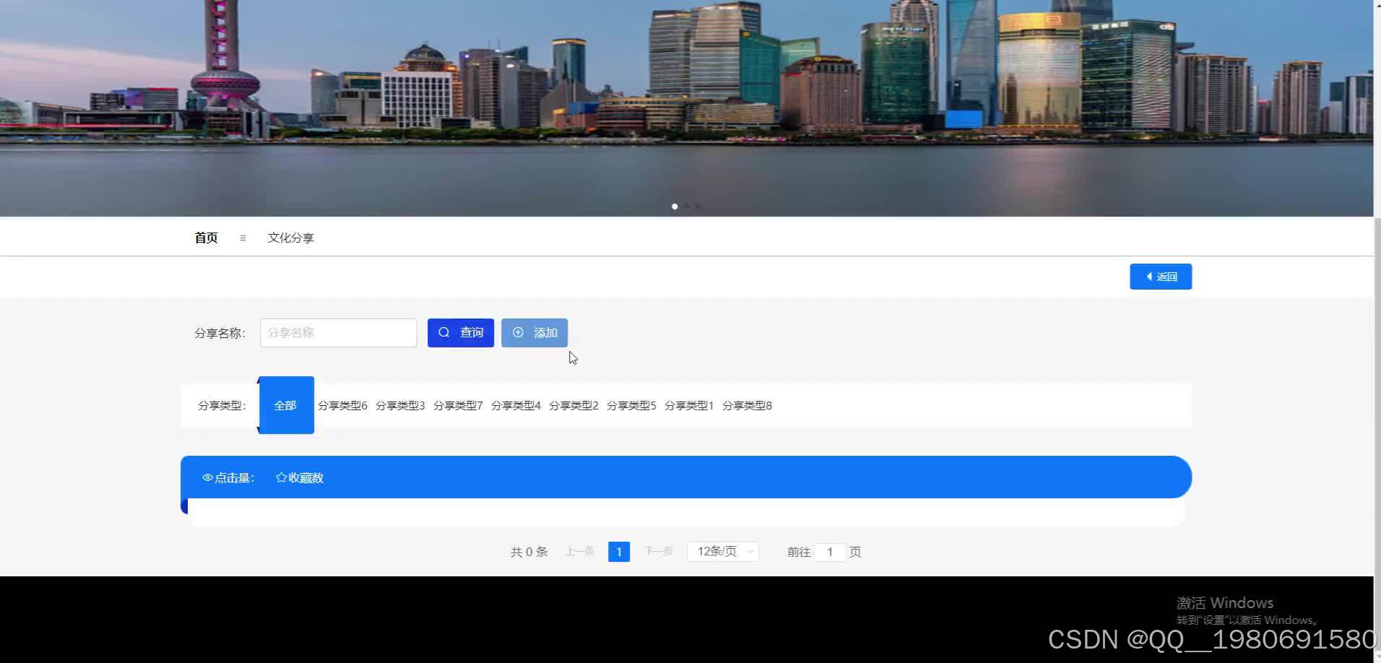The height and width of the screenshot is (663, 1381).
Task: Click the hamburger icon in the navigation bar
Action: (243, 238)
